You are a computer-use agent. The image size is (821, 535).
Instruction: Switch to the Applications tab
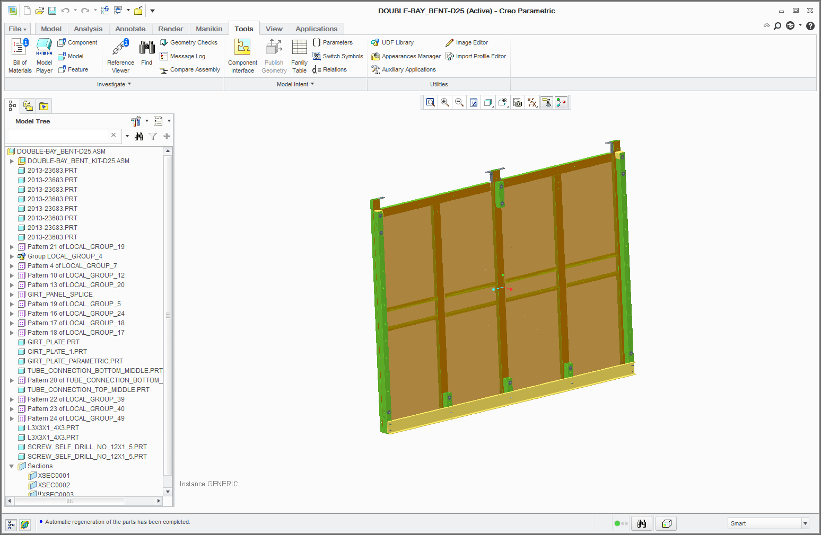pos(316,29)
